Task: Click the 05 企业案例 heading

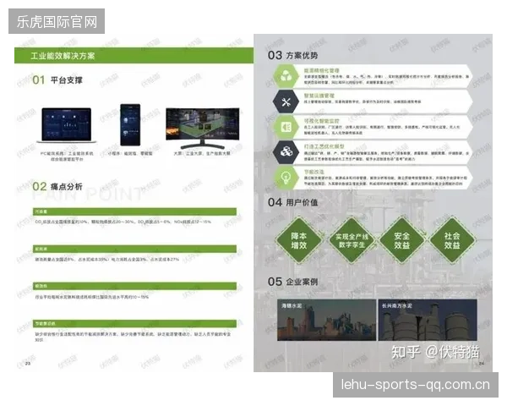Action: point(292,282)
